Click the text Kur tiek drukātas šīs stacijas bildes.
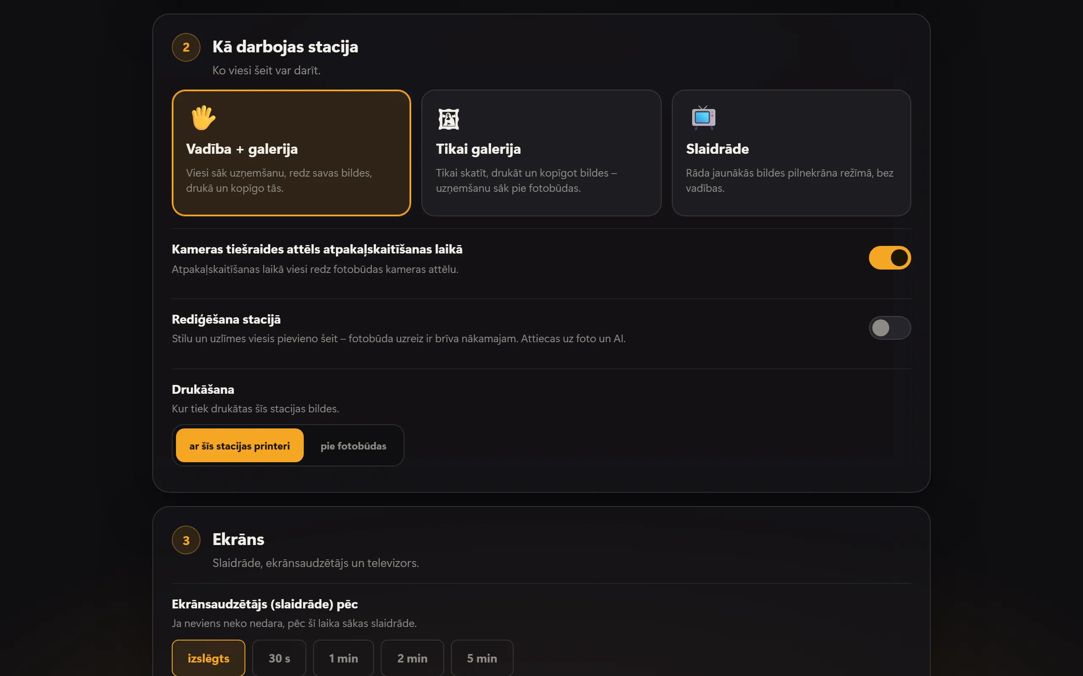Image resolution: width=1083 pixels, height=676 pixels. [256, 409]
